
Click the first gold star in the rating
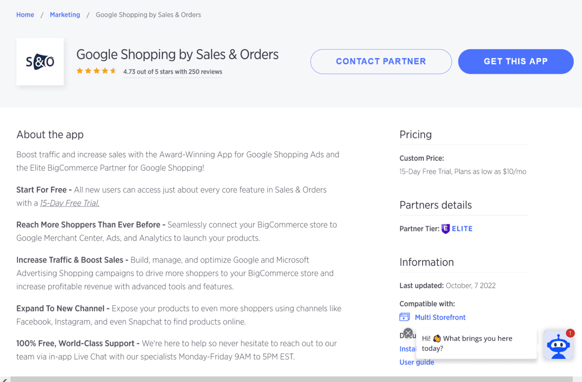pyautogui.click(x=80, y=70)
